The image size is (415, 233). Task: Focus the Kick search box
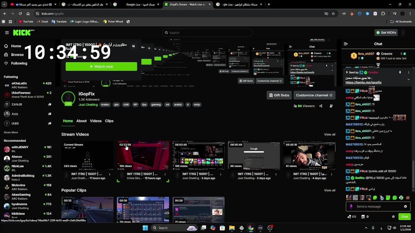coord(207,33)
